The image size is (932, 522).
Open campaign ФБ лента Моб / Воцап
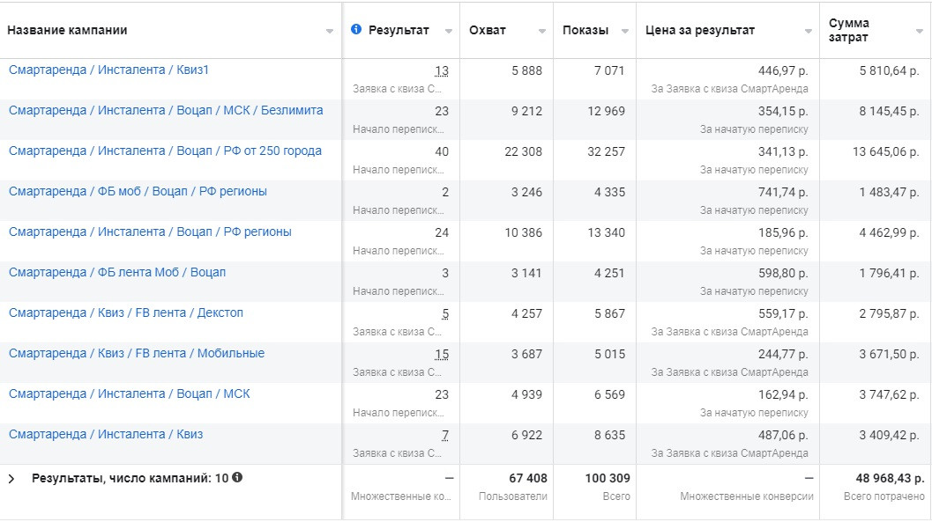click(x=117, y=272)
